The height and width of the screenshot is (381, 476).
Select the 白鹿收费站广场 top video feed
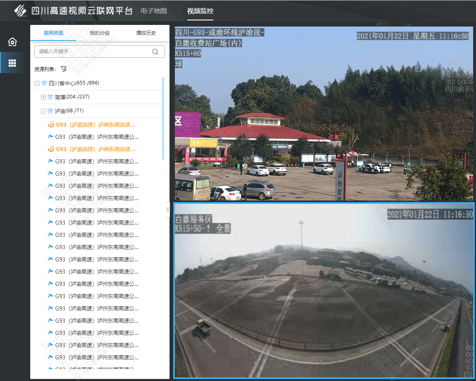(x=324, y=114)
